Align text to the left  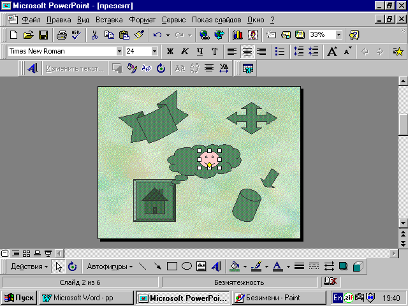click(x=232, y=51)
